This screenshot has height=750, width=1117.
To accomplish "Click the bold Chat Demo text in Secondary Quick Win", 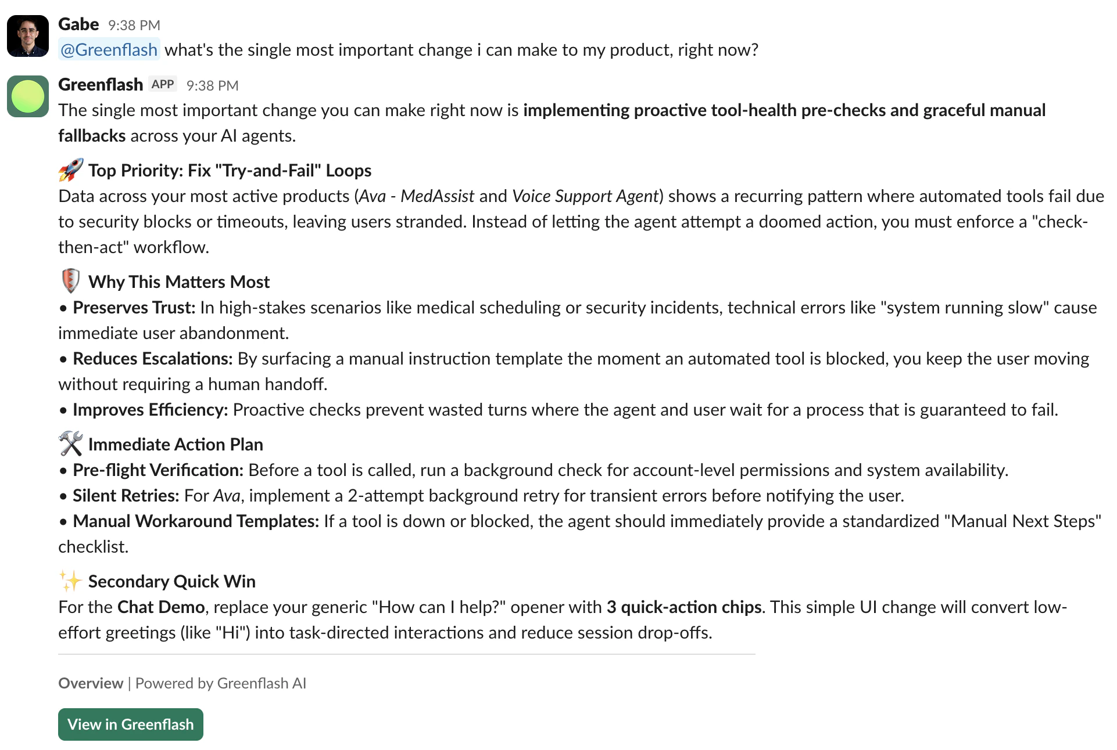I will (x=160, y=607).
